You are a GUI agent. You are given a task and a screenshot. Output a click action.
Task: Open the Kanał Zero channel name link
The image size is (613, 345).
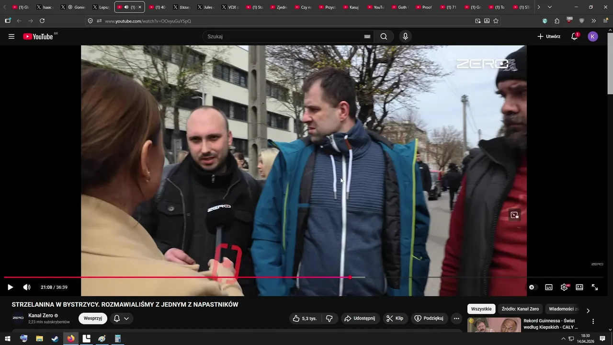point(41,315)
